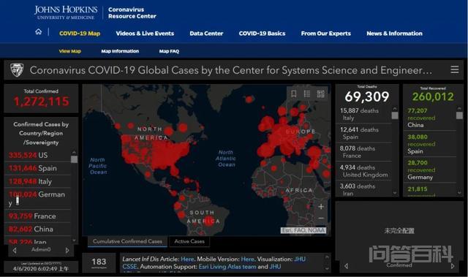Open the Map FAQ link
468x277 pixels.
click(169, 51)
